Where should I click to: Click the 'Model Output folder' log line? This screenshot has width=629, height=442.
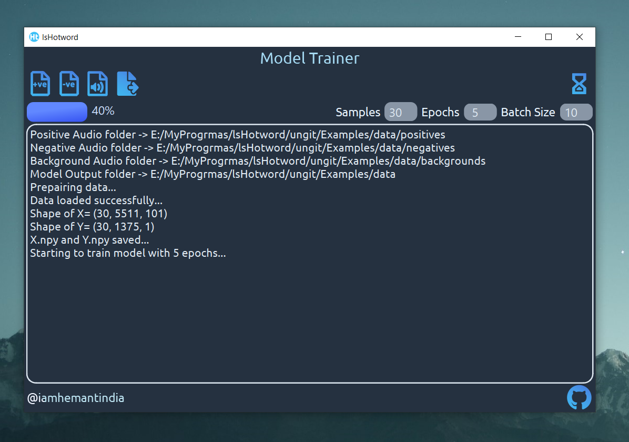point(212,174)
